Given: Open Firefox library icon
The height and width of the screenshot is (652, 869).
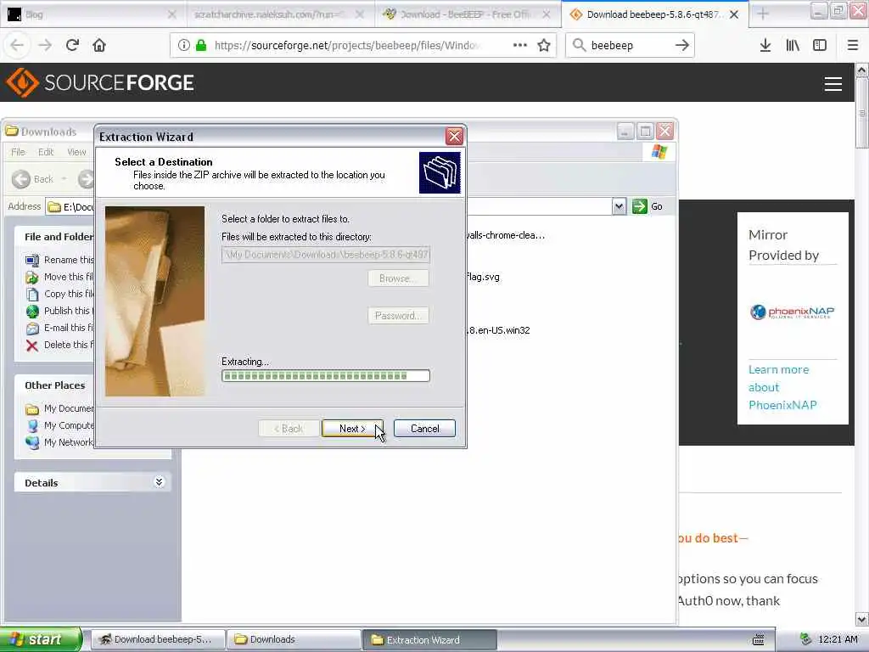Looking at the screenshot, I should pos(793,46).
